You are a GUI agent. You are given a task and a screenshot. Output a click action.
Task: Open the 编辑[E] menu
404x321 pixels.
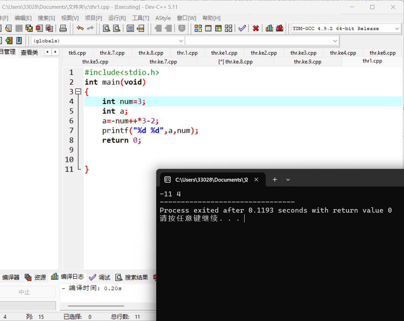tap(23, 18)
